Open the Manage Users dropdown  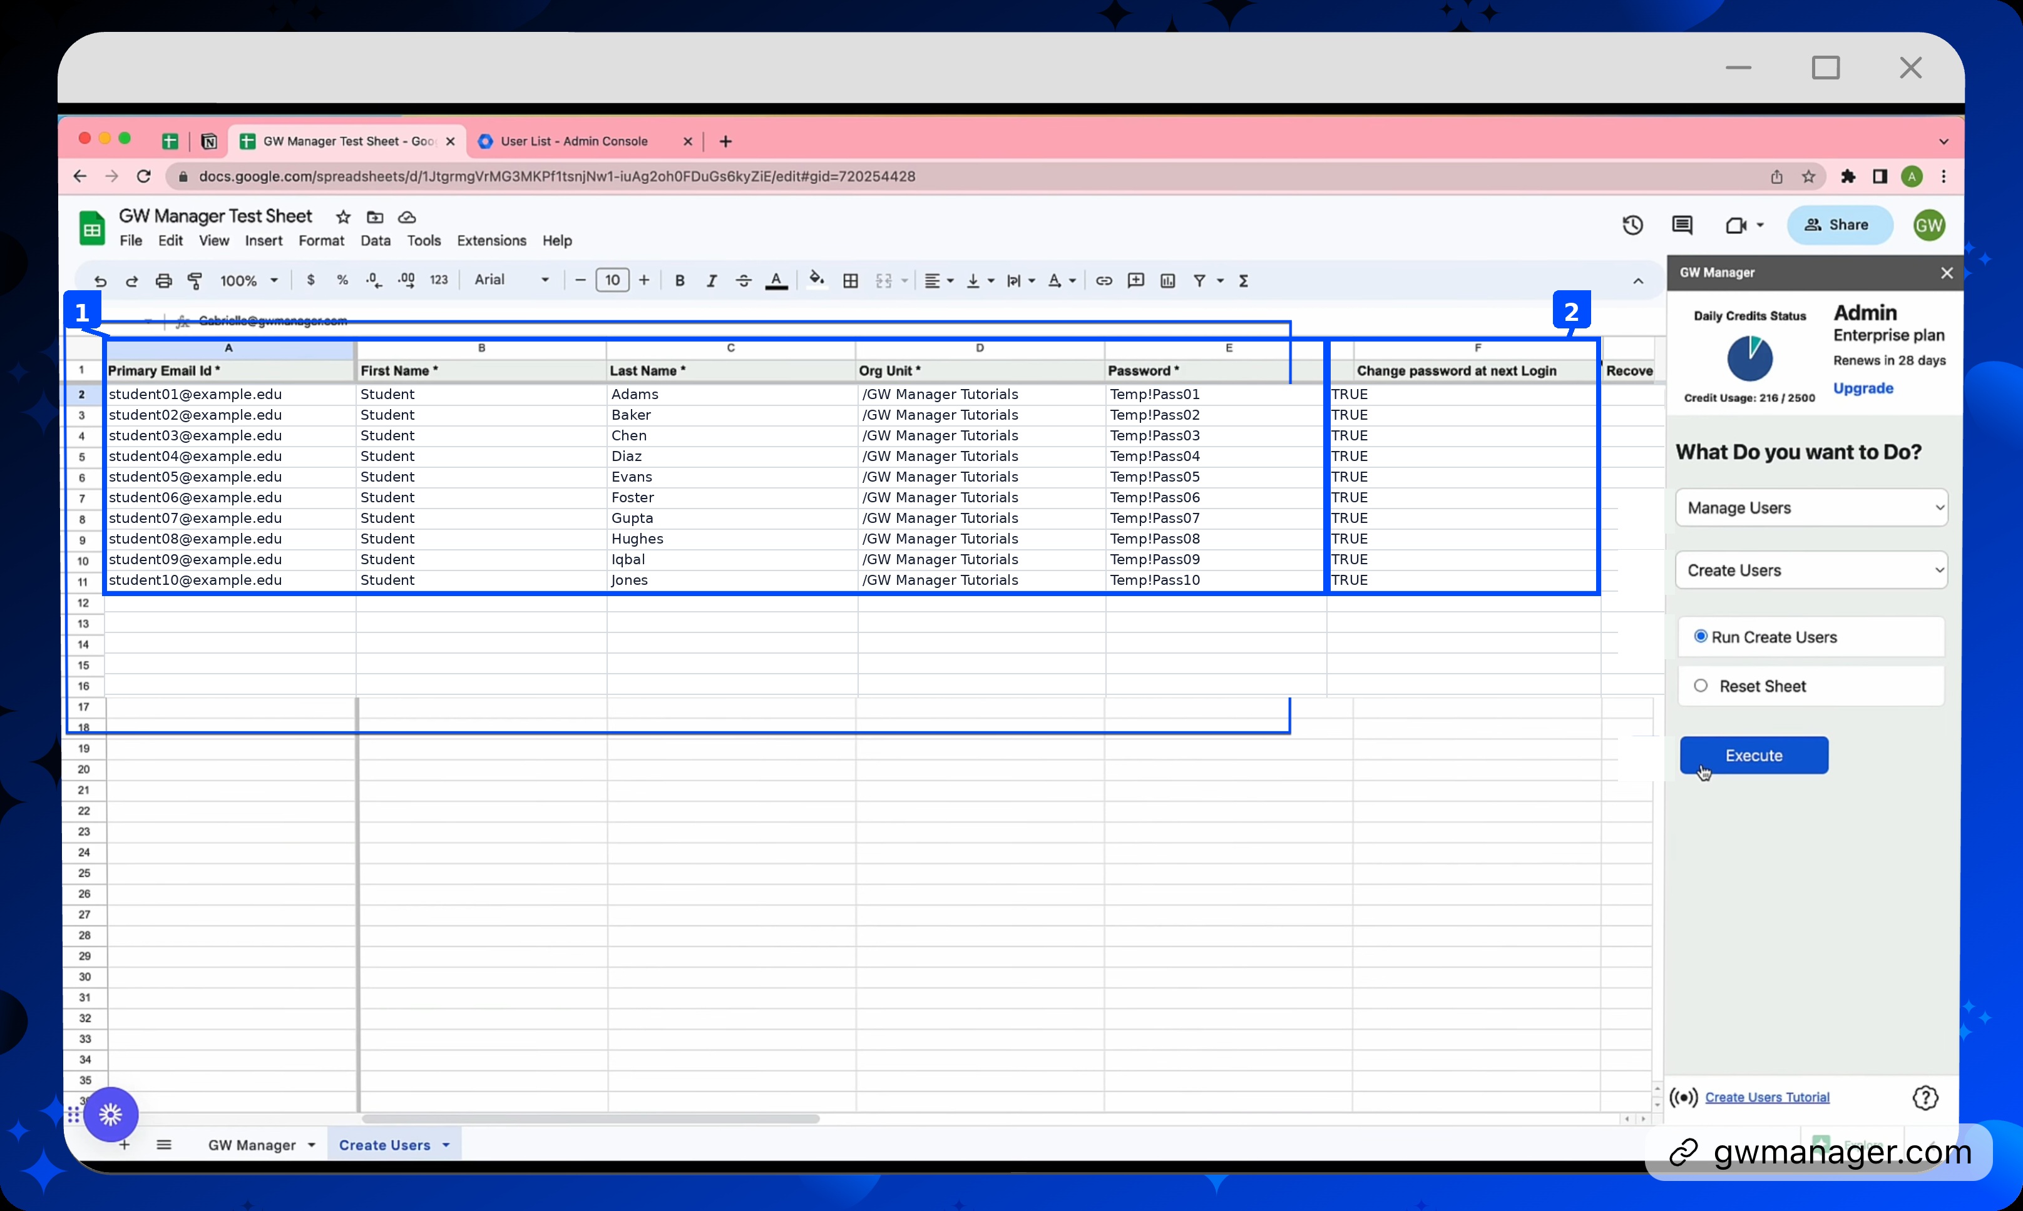tap(1811, 507)
